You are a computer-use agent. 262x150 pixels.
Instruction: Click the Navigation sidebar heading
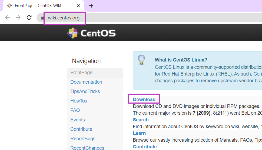(x=86, y=61)
